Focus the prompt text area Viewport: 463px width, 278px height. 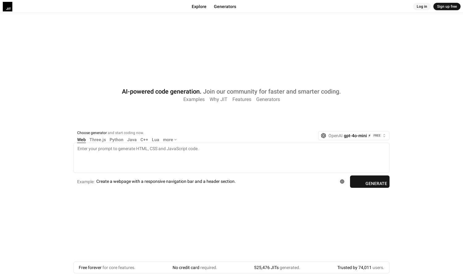coord(231,158)
